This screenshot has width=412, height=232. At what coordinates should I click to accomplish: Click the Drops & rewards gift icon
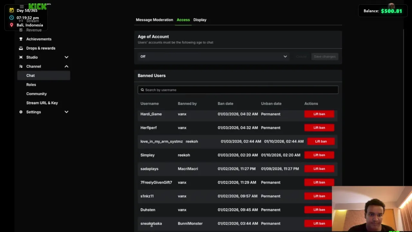coord(21,48)
